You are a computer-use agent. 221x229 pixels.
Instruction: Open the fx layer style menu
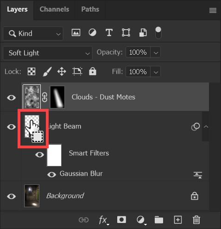coord(104,220)
